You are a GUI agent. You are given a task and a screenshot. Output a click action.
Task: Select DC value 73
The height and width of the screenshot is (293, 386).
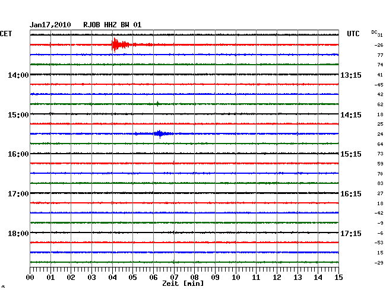[x=380, y=154]
